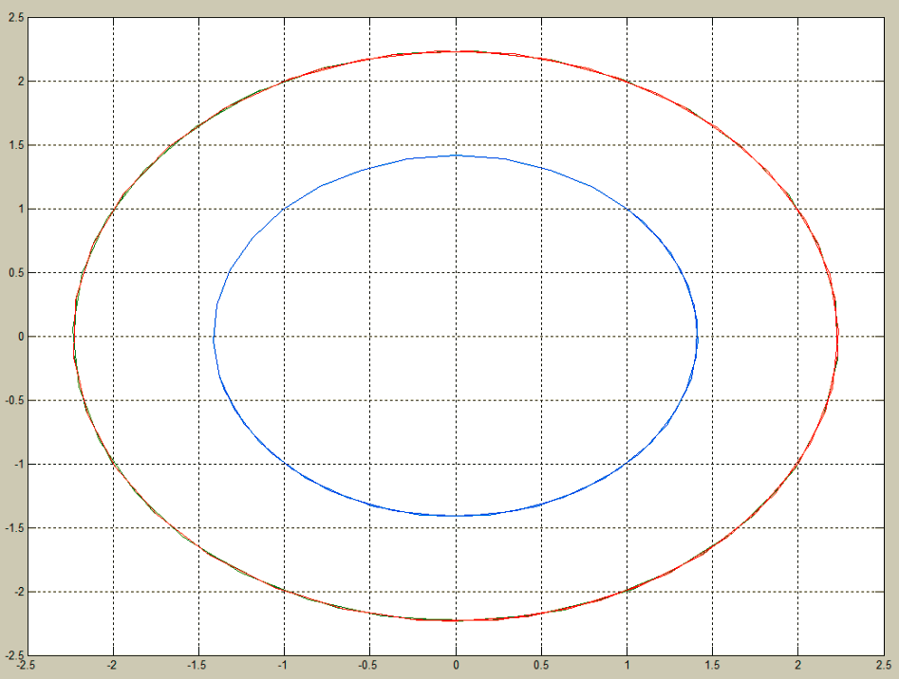Click the x-axis tick label -1
Image resolution: width=899 pixels, height=679 pixels.
(283, 666)
